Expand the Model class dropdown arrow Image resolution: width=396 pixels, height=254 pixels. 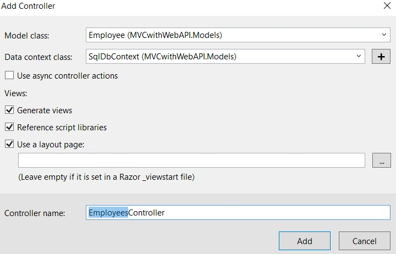[x=384, y=35]
